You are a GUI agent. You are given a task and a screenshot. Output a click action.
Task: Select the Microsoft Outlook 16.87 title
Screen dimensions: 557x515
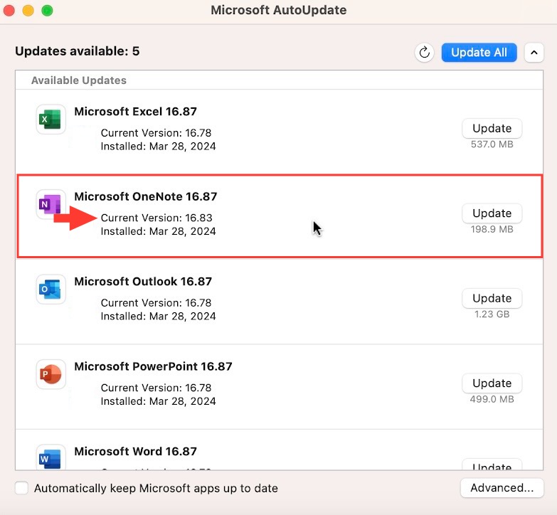pyautogui.click(x=143, y=281)
